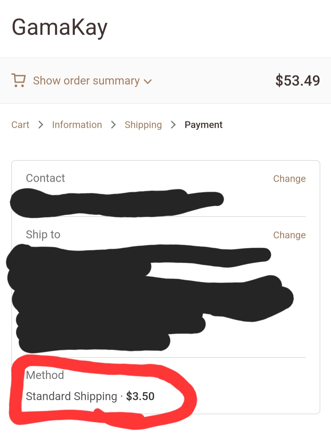Click the arrow icon after Information
331x436 pixels.
point(113,125)
